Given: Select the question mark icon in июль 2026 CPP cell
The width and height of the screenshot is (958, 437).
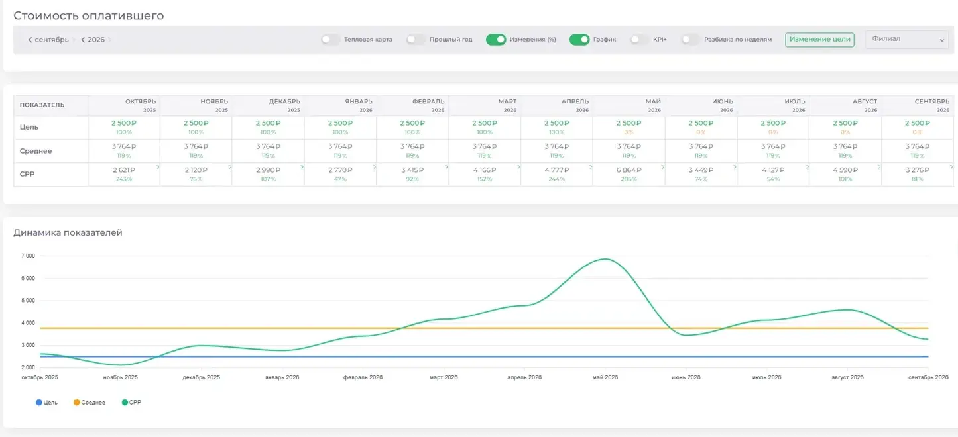Looking at the screenshot, I should 808,168.
